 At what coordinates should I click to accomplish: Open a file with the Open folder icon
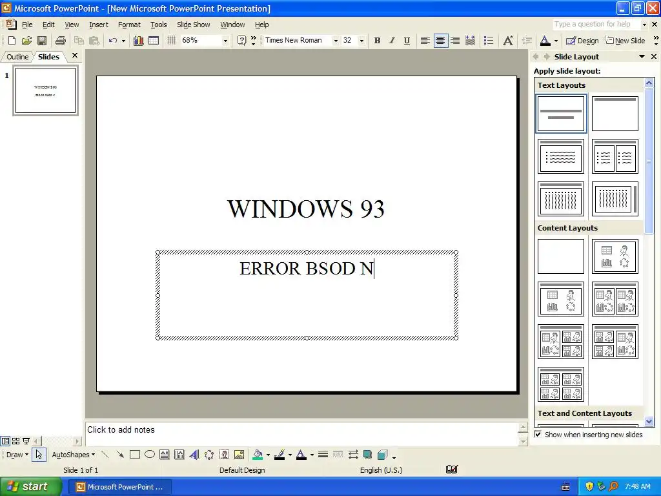[26, 41]
